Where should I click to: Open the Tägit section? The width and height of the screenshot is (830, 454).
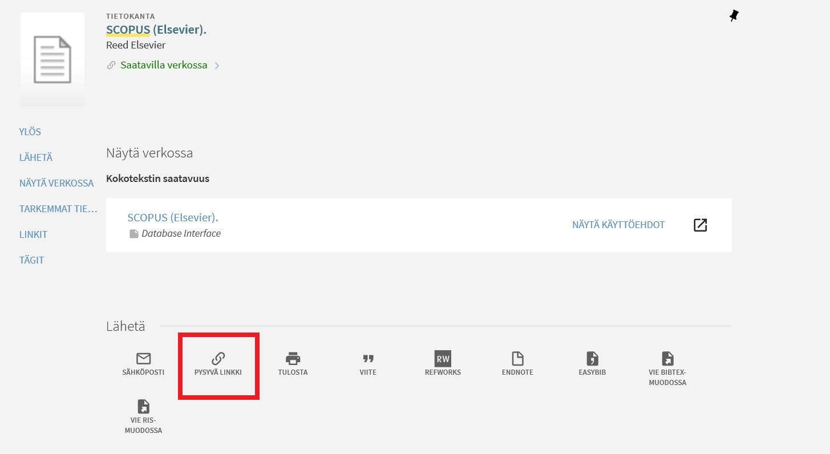[x=32, y=260]
